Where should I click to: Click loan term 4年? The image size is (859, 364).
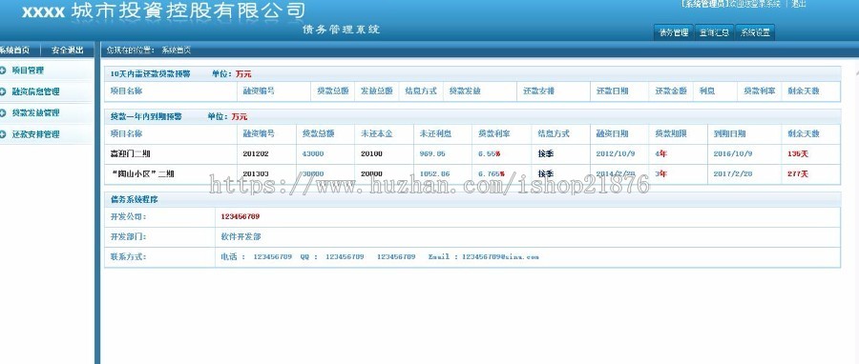pyautogui.click(x=661, y=154)
